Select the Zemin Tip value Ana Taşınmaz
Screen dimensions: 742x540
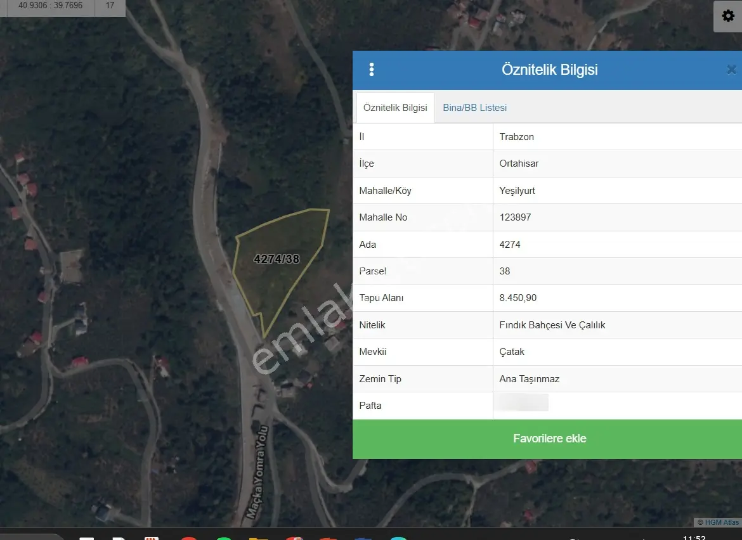coord(529,379)
